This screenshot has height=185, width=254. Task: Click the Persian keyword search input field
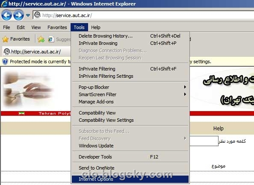click(204, 141)
